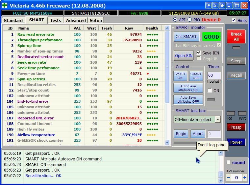250x185 pixels.
Task: Click the API number value field
Action: (237, 177)
